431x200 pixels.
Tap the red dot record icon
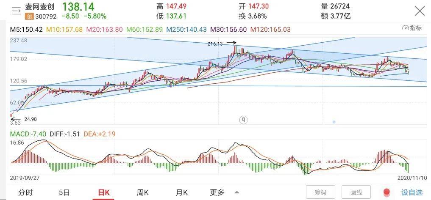coord(386,192)
